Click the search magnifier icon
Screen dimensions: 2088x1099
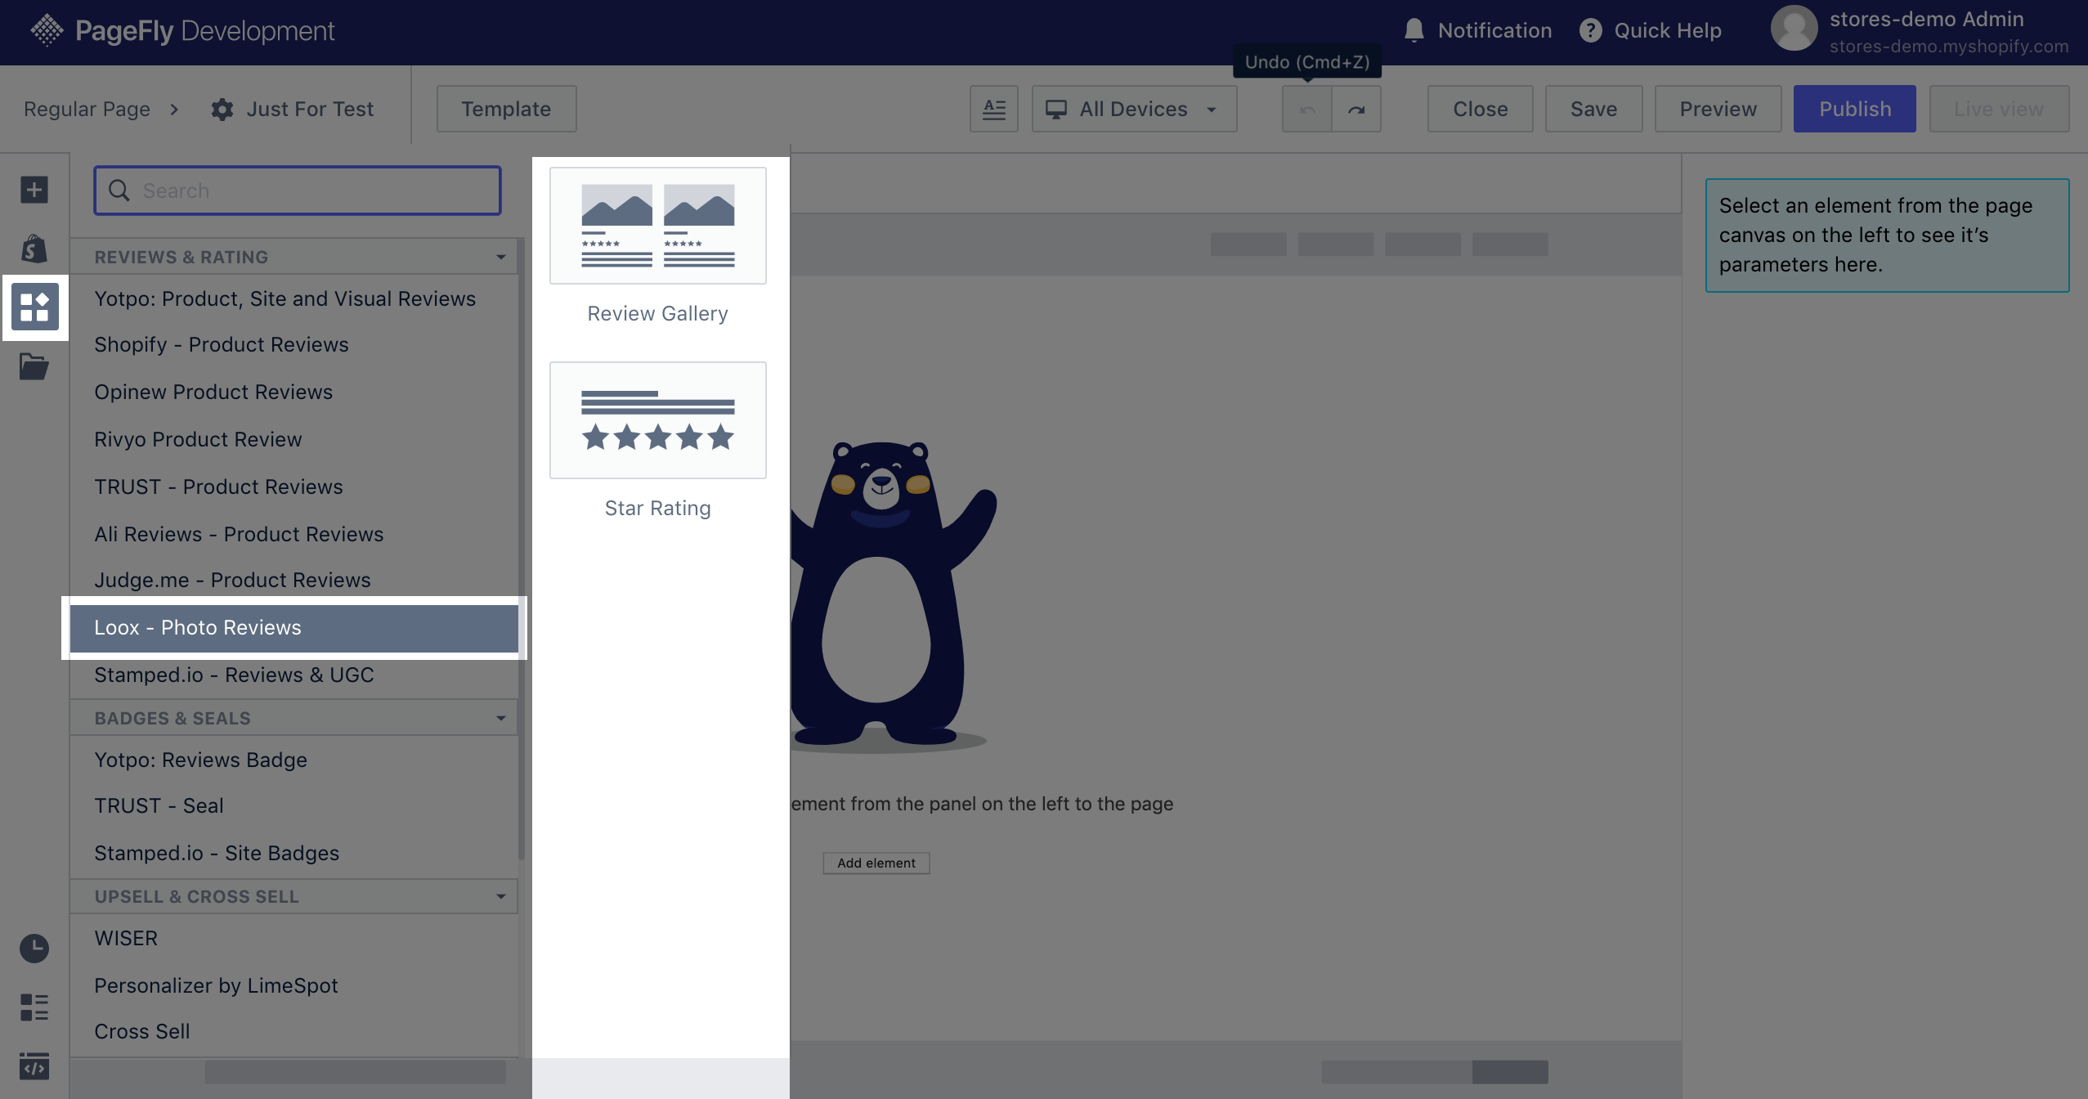click(x=119, y=191)
